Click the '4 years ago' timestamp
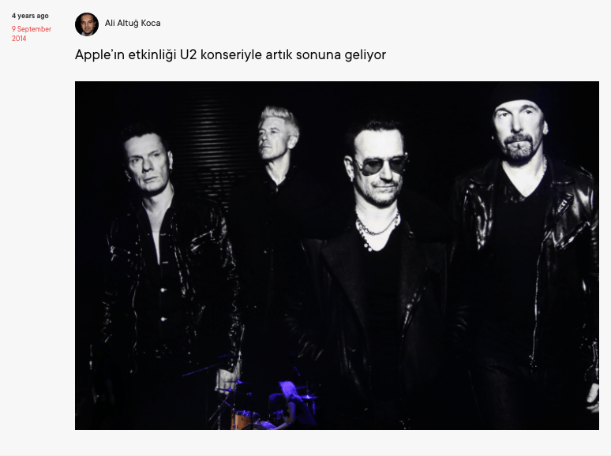 point(30,16)
